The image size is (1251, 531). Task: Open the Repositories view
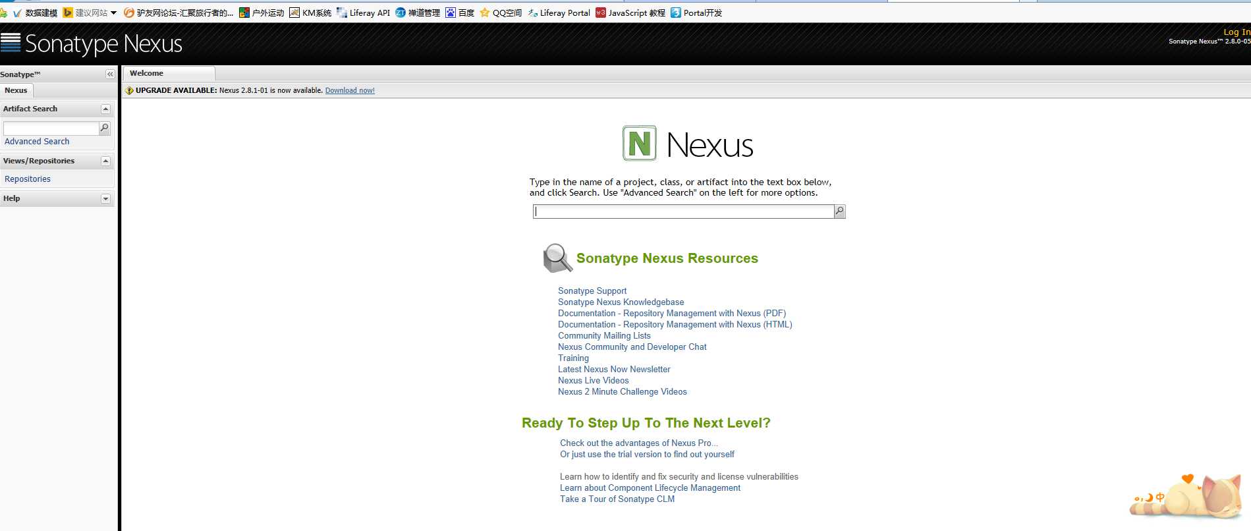28,179
